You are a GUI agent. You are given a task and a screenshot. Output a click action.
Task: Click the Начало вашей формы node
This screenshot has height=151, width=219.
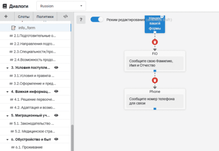(x=155, y=24)
